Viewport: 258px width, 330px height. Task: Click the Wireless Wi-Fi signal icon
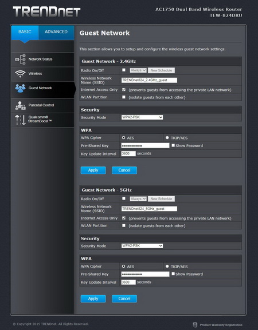(x=20, y=74)
